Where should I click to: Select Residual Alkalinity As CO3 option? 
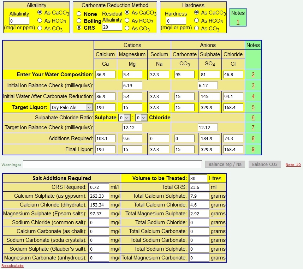(127, 28)
